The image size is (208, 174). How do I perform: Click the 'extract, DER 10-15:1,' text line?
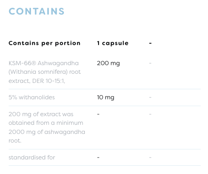coord(37,81)
